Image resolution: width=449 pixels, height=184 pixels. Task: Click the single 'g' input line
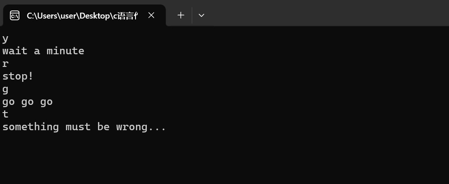(x=5, y=89)
